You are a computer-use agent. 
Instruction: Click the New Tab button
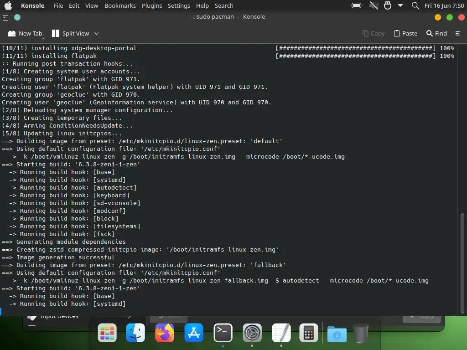25,33
